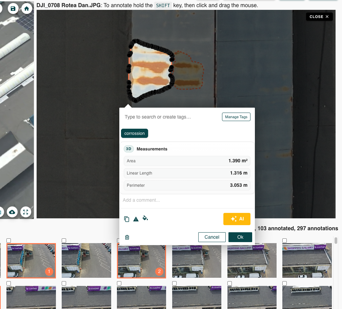Viewport: 342px width, 309px height.
Task: Go to home view icon
Action: (x=27, y=8)
